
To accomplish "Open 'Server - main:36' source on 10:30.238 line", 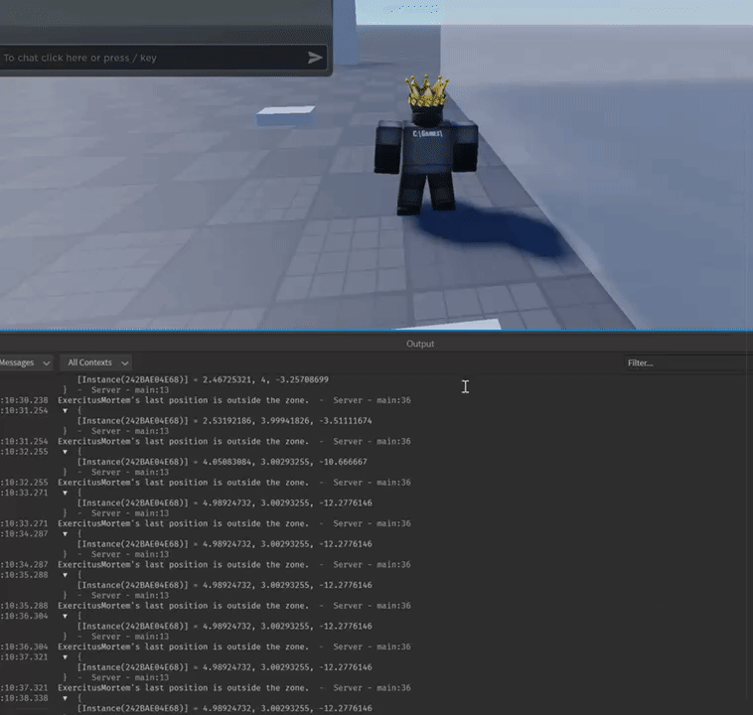I will [x=373, y=400].
